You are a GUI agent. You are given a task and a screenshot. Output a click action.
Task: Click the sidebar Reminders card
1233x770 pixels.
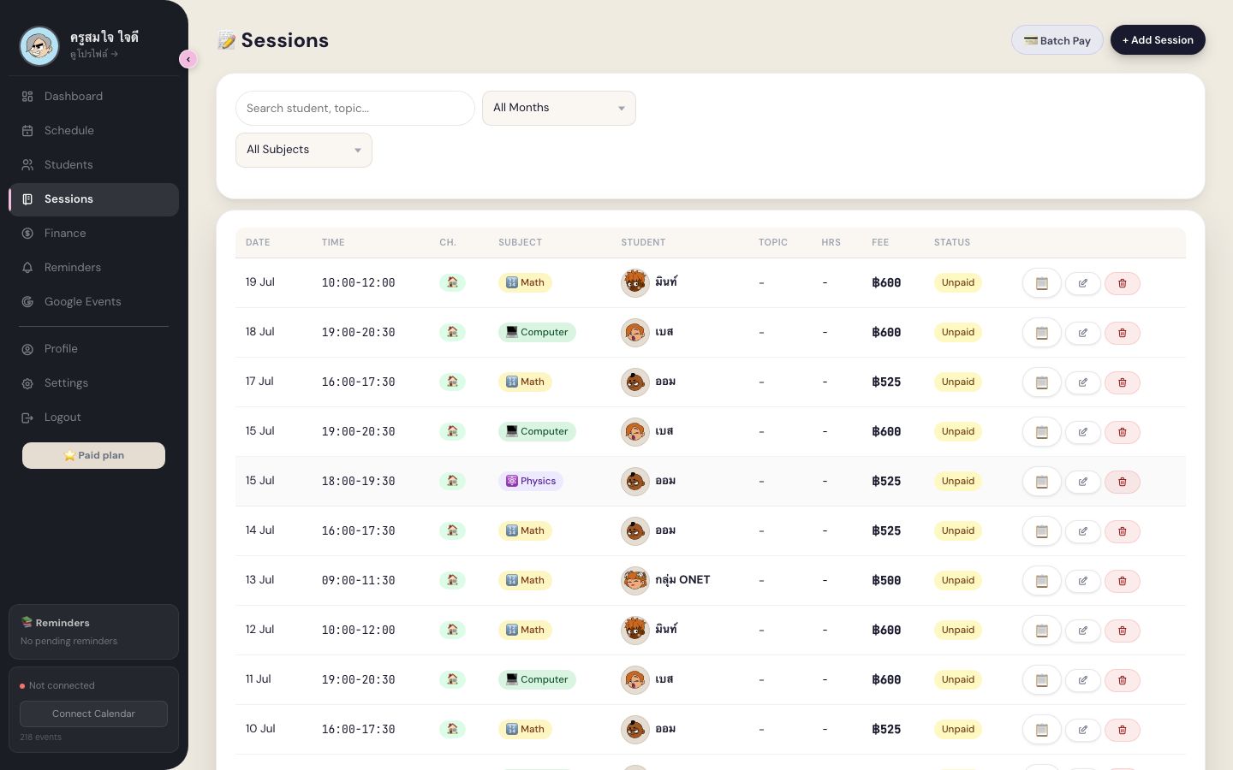tap(93, 631)
